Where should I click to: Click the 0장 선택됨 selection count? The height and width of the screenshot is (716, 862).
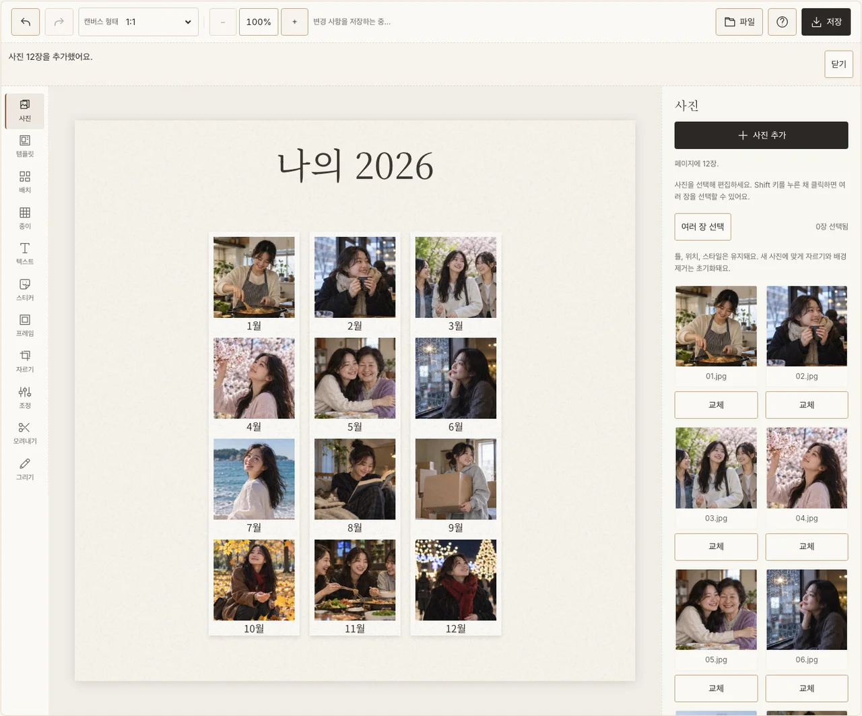click(x=832, y=227)
